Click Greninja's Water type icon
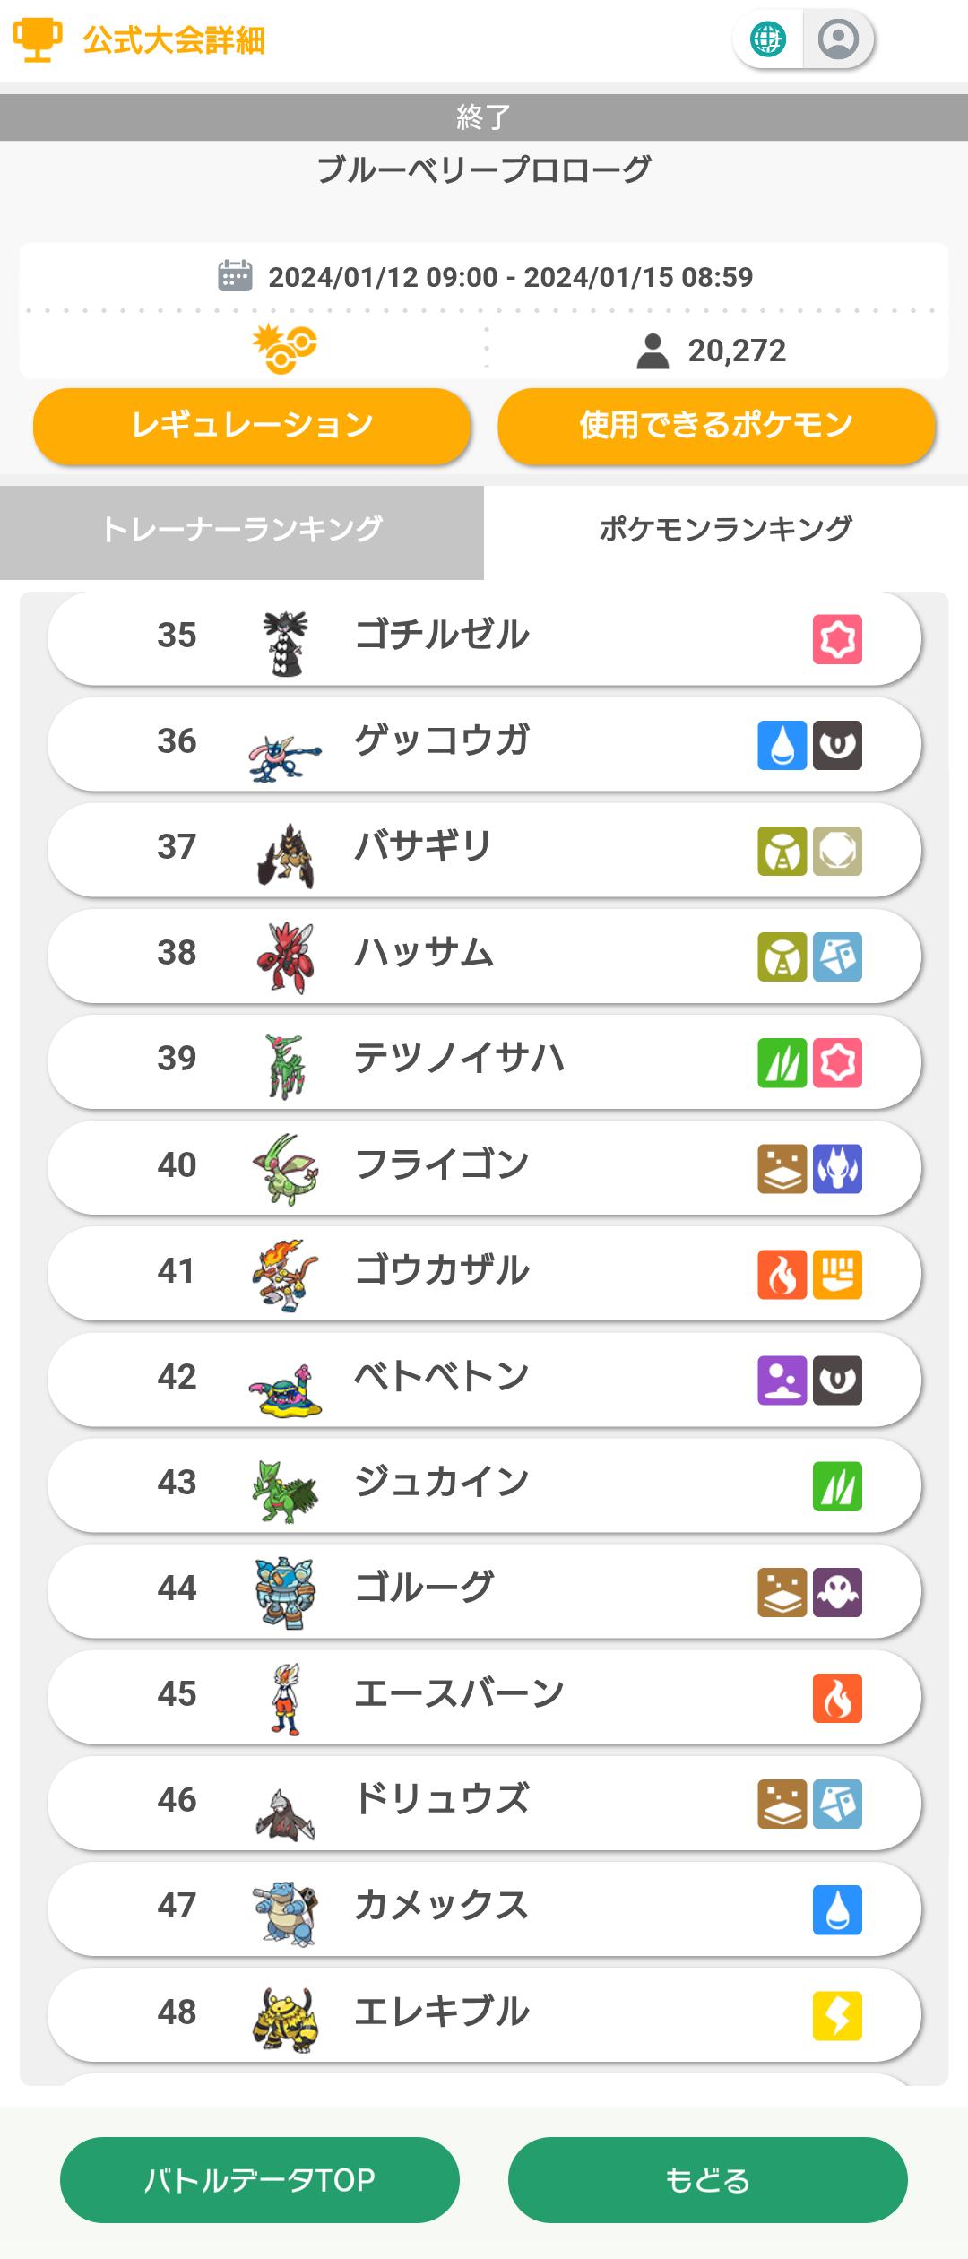Screen dimensions: 968x2259 coord(782,745)
